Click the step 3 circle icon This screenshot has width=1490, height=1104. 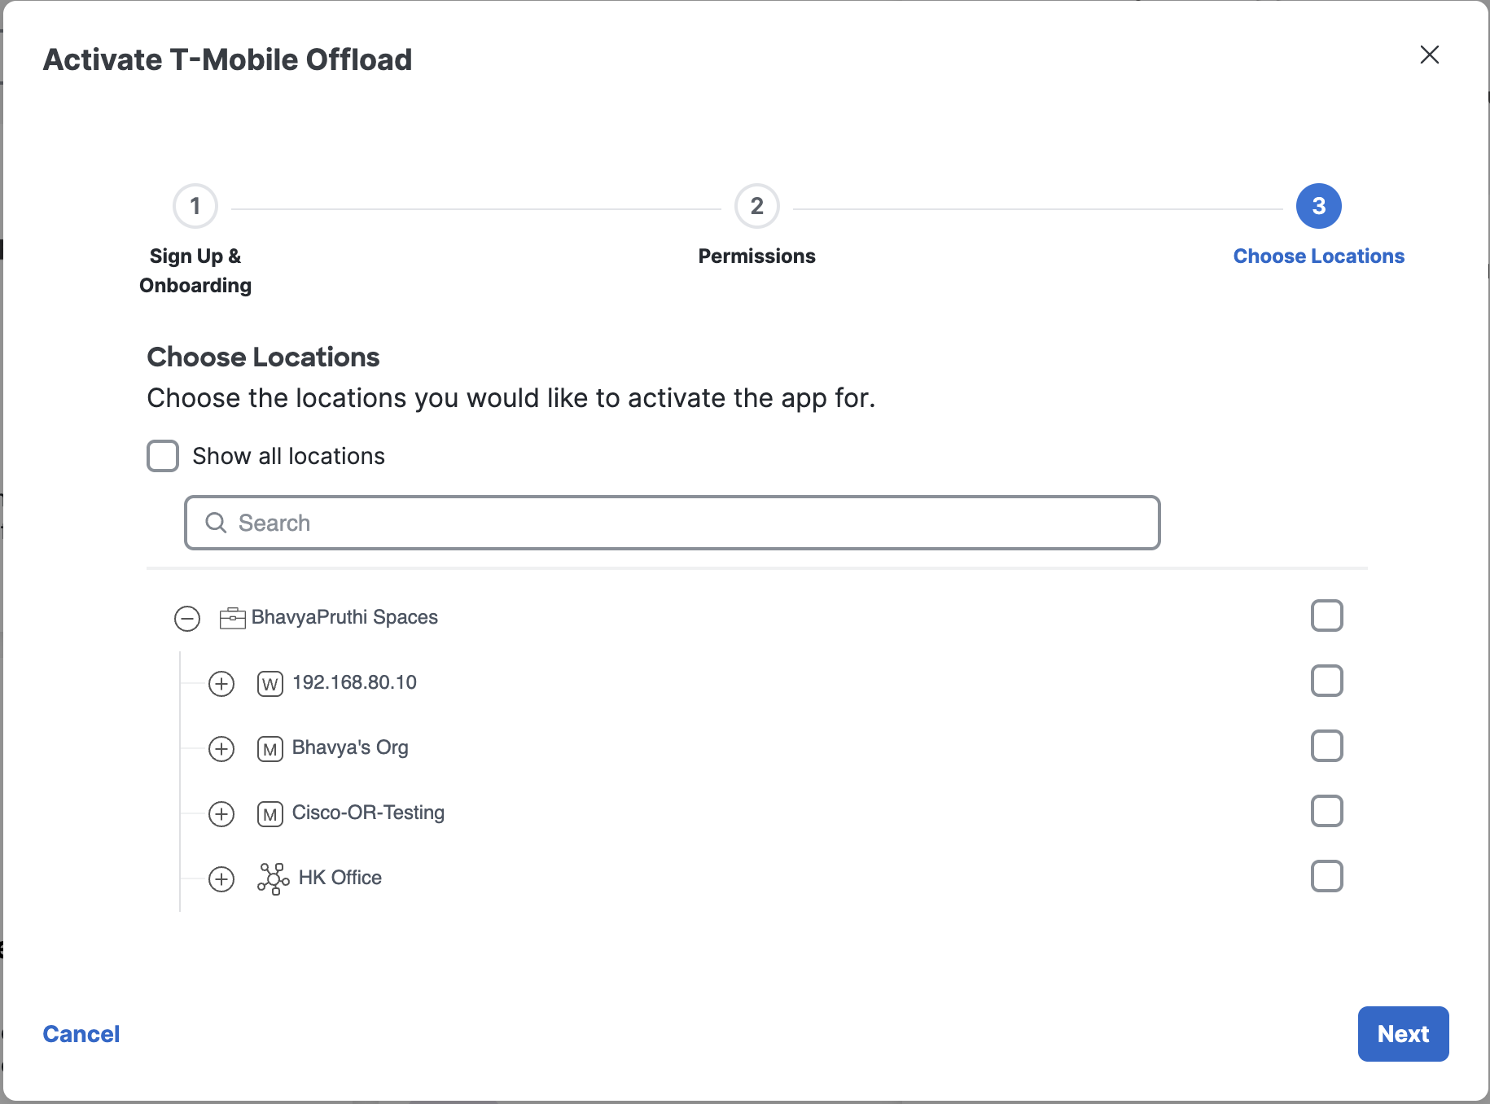point(1319,206)
